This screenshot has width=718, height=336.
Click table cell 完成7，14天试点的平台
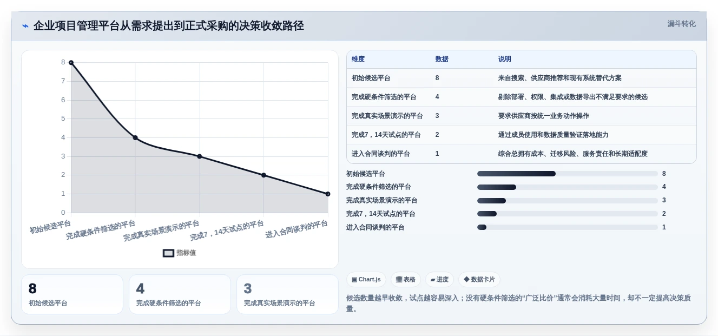386,135
